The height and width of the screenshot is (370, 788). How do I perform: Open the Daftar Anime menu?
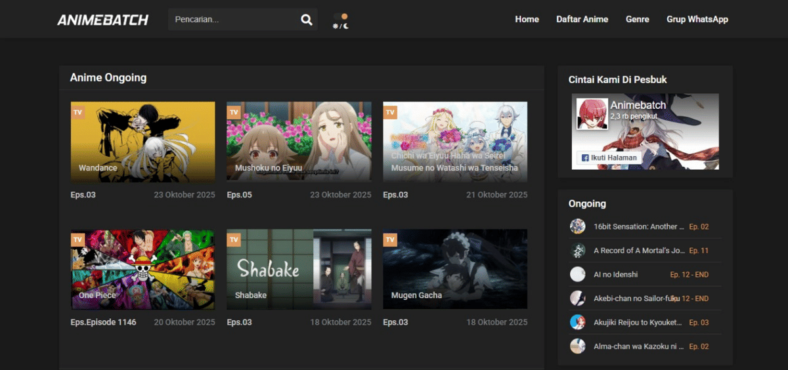(x=582, y=19)
